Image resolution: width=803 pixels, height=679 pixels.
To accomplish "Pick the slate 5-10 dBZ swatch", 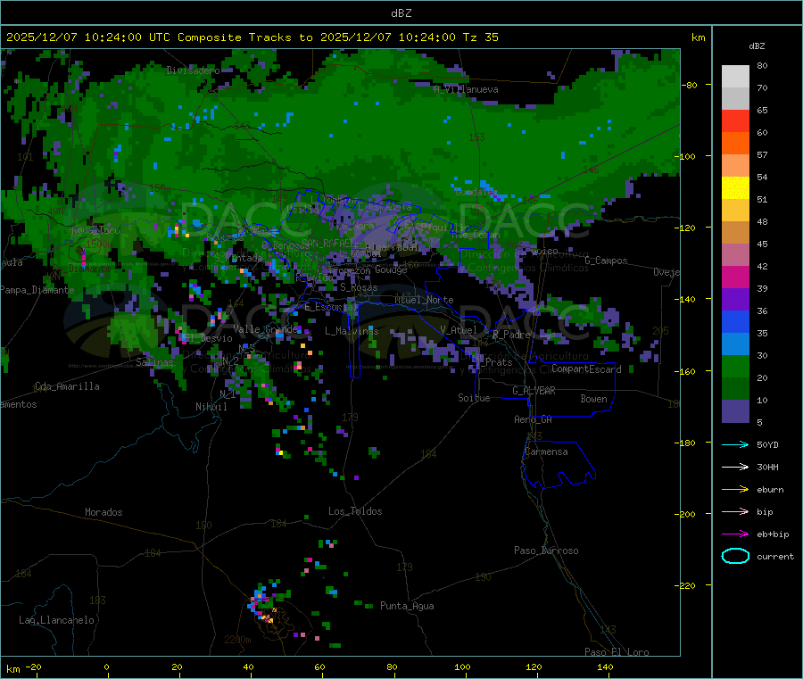I will pos(735,411).
